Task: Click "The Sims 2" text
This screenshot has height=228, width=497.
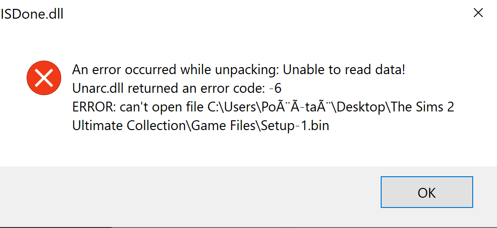Action: tap(423, 107)
